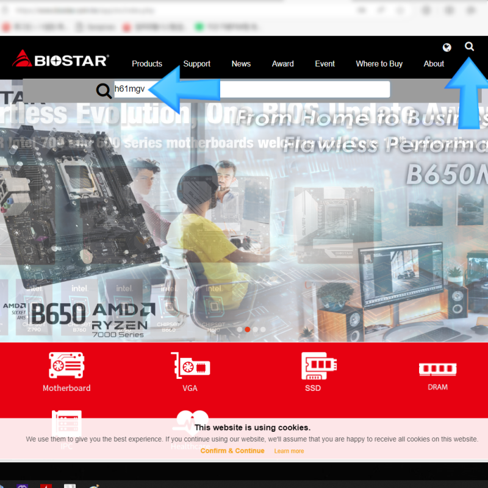This screenshot has height=488, width=488.
Task: Click Confirm & Continue for cookies
Action: tap(232, 451)
